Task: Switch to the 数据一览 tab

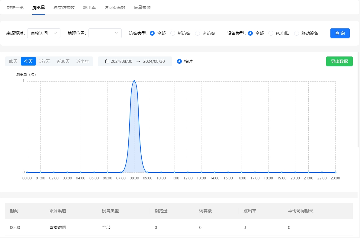Action: coord(15,8)
